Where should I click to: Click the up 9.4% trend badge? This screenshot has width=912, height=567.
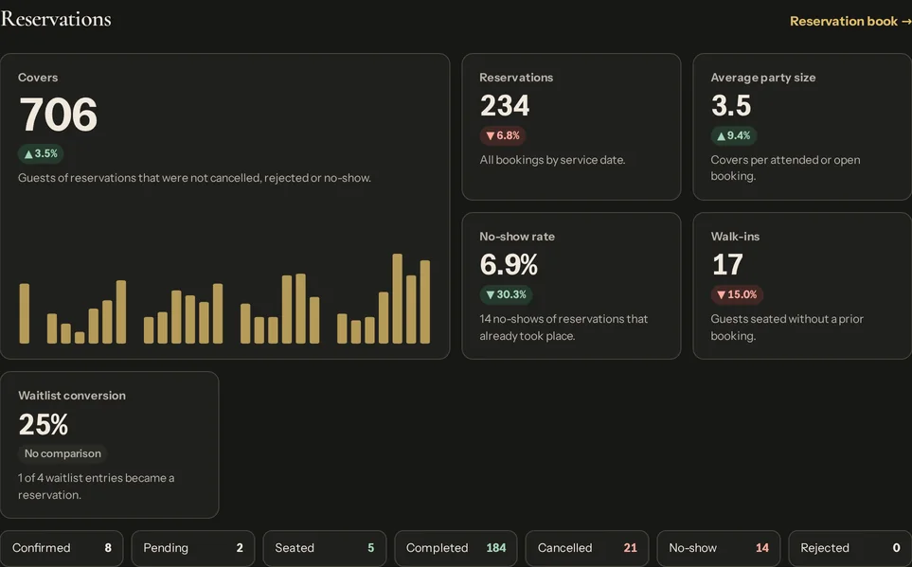[734, 135]
